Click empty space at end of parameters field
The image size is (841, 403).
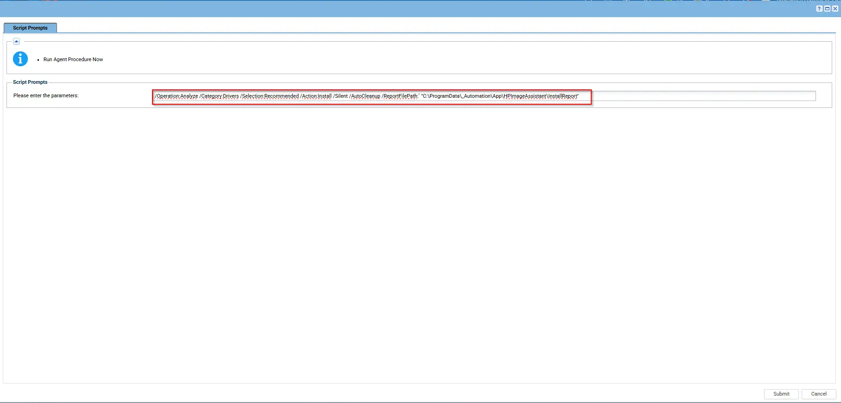point(704,96)
